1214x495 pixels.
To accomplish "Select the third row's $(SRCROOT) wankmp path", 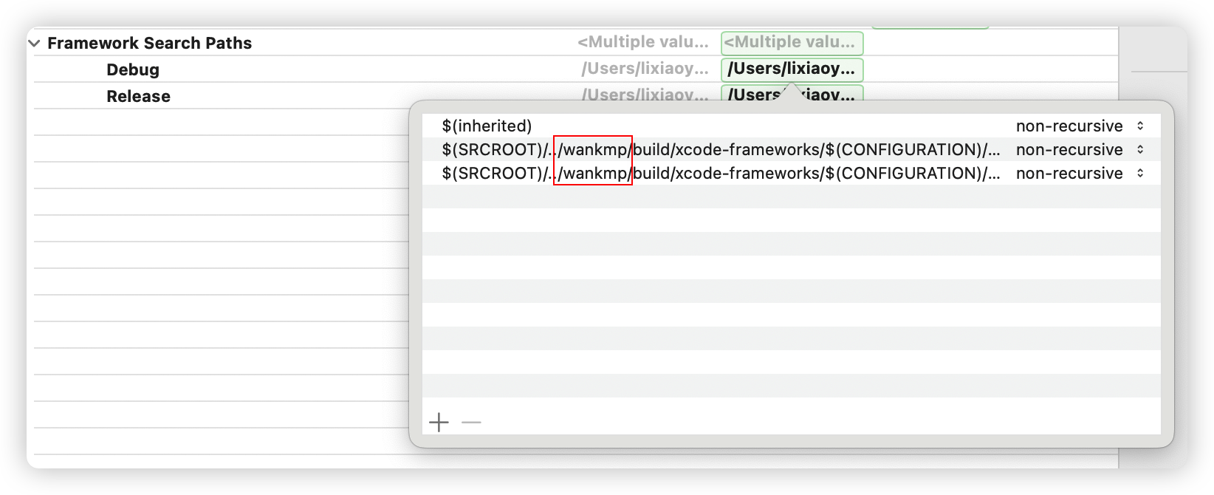I will (x=720, y=174).
